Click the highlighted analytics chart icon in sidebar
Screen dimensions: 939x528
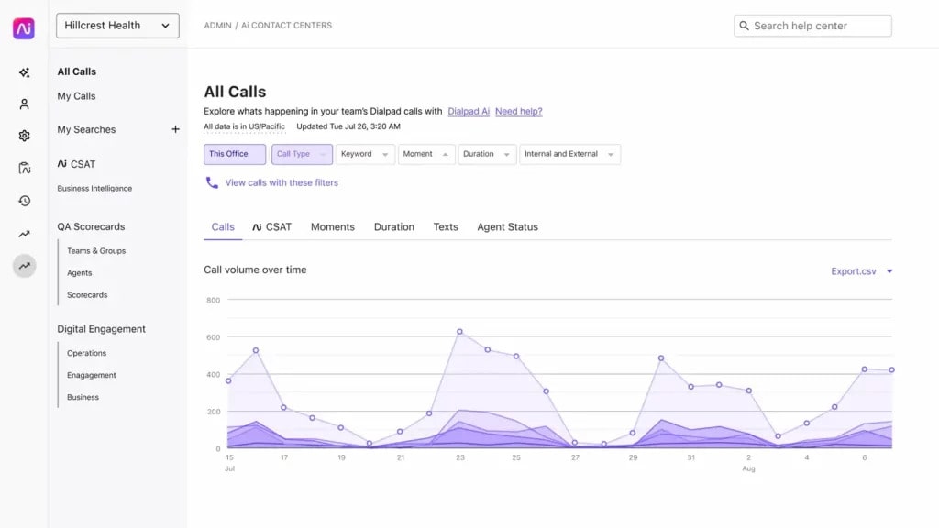(x=23, y=266)
